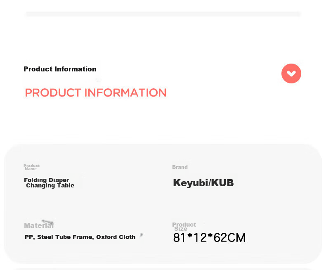
Task: Select the 81*12*62CM dimensions value
Action: click(209, 238)
